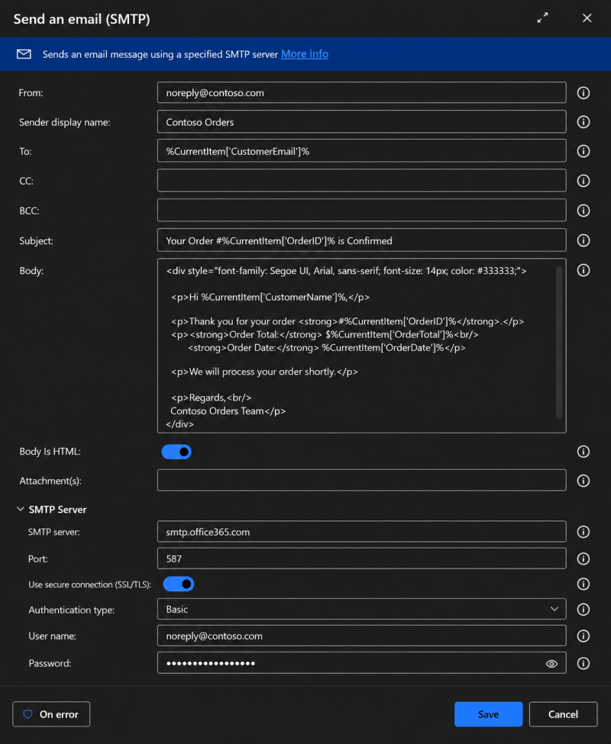Click the 'Contoso Orders Team</p>' line in Body
Viewport: 611px width, 744px height.
[x=228, y=411]
